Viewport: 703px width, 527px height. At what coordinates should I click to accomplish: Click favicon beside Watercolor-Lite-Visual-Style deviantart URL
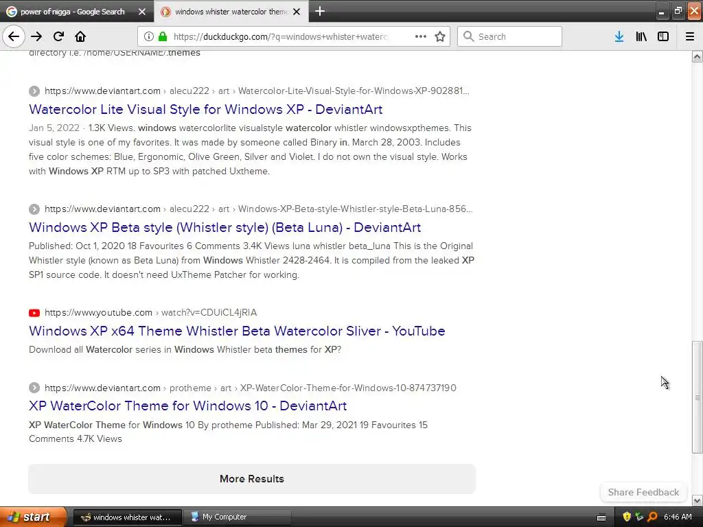coord(34,91)
